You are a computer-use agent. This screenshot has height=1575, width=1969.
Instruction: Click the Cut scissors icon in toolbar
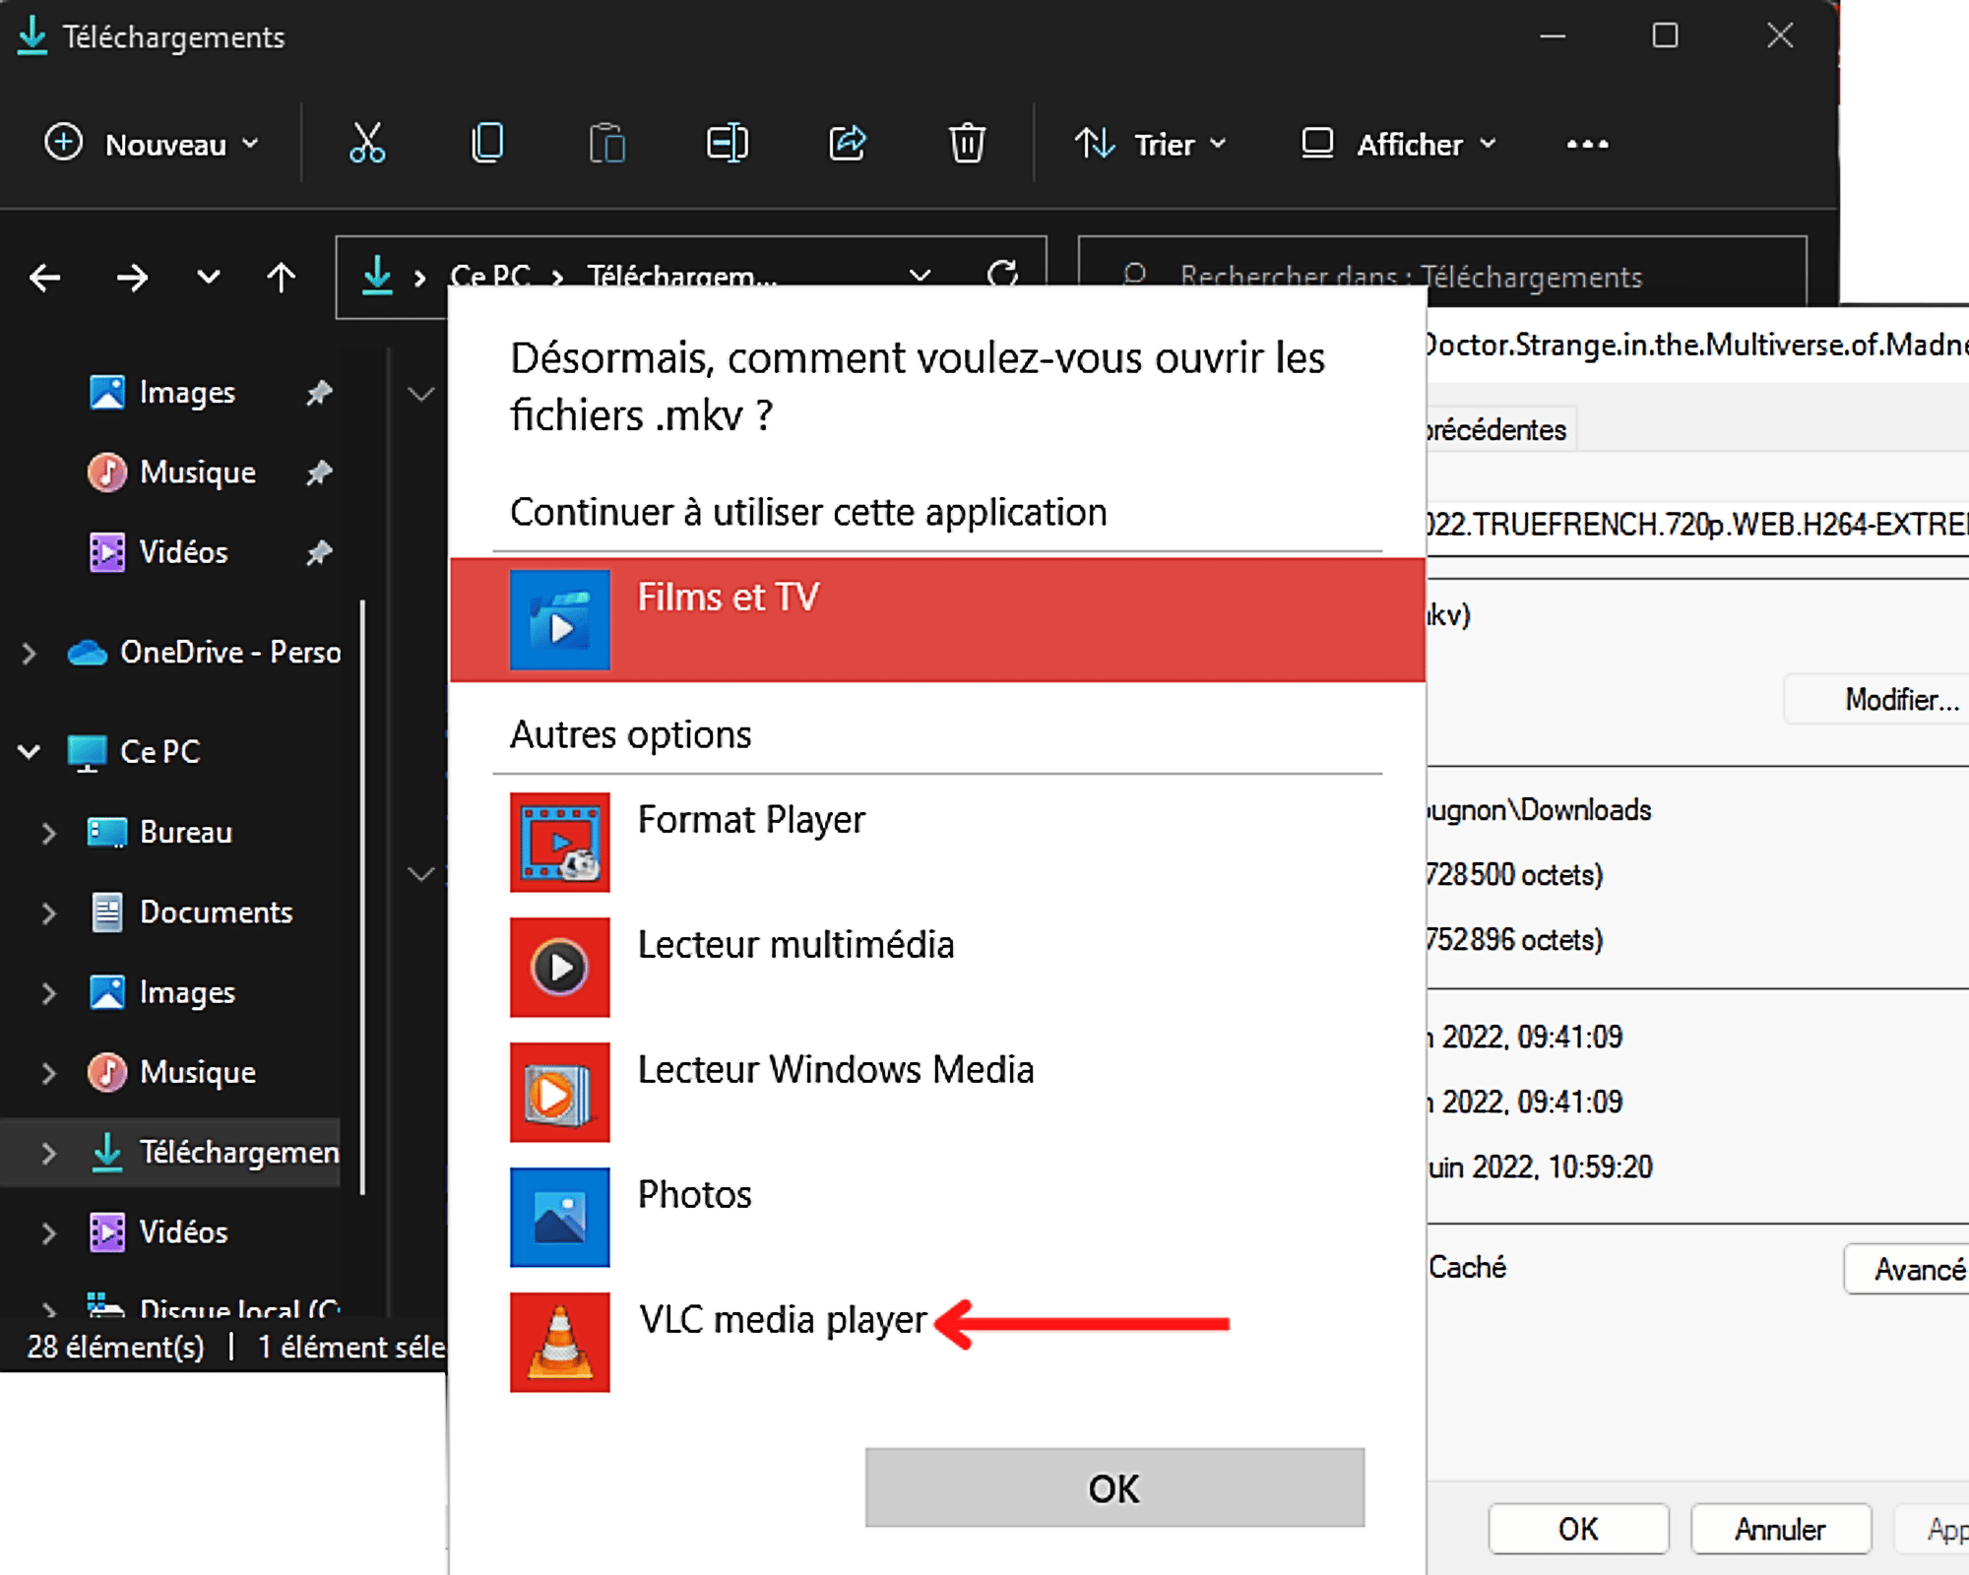(367, 144)
